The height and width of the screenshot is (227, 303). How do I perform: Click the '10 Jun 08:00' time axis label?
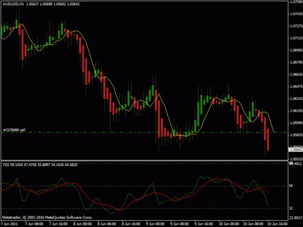(253, 224)
